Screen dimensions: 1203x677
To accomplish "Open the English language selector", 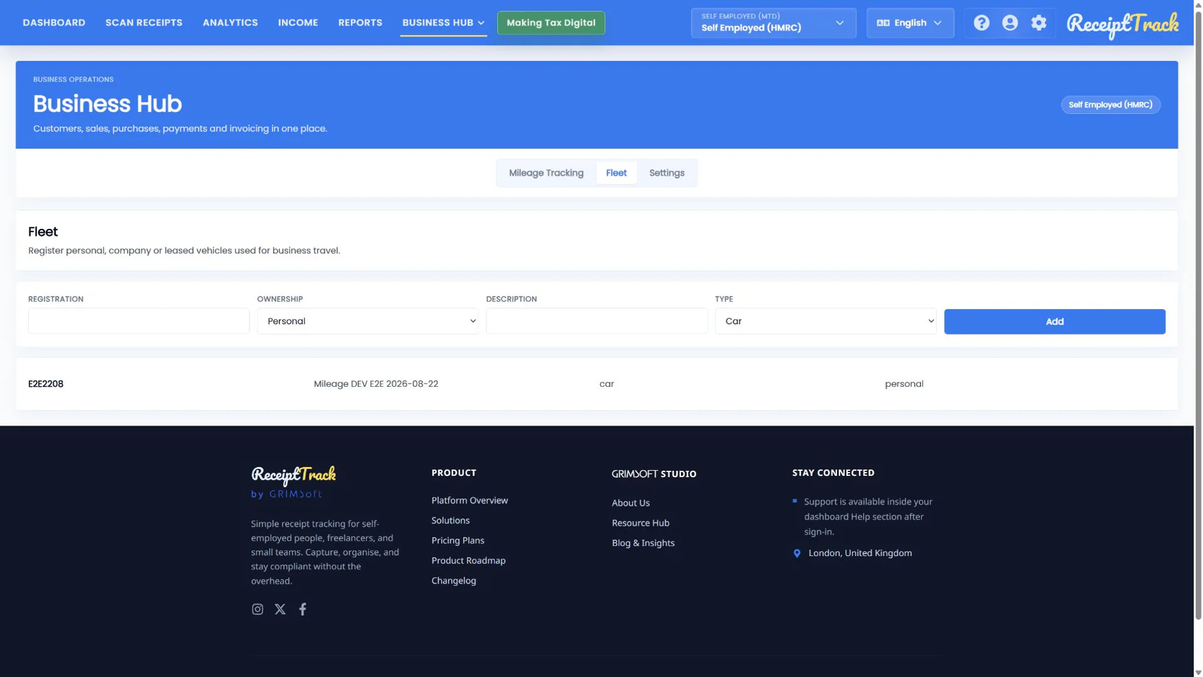I will coord(910,23).
